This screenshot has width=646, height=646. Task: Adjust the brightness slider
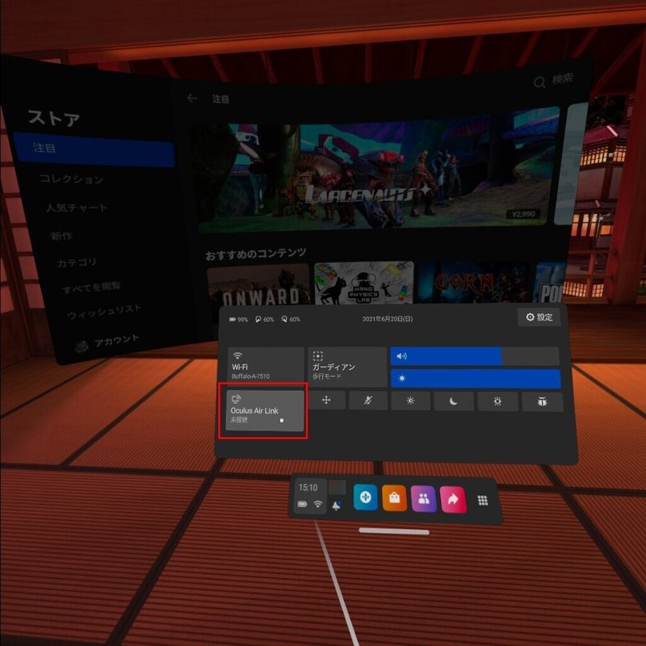476,378
